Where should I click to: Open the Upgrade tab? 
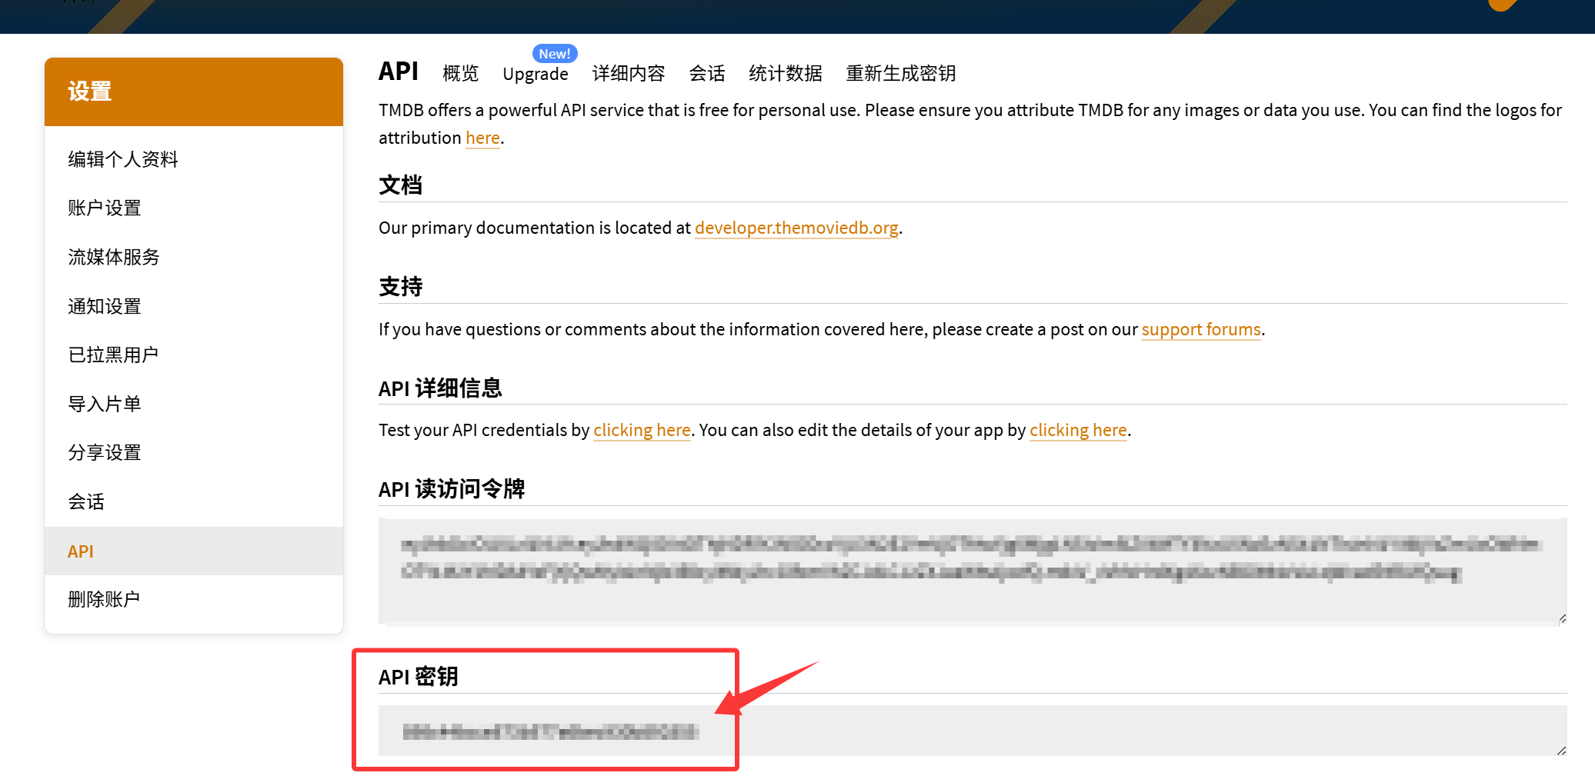[x=535, y=74]
